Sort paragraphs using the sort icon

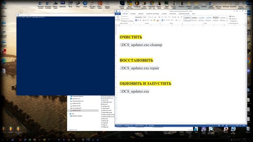pos(178,17)
